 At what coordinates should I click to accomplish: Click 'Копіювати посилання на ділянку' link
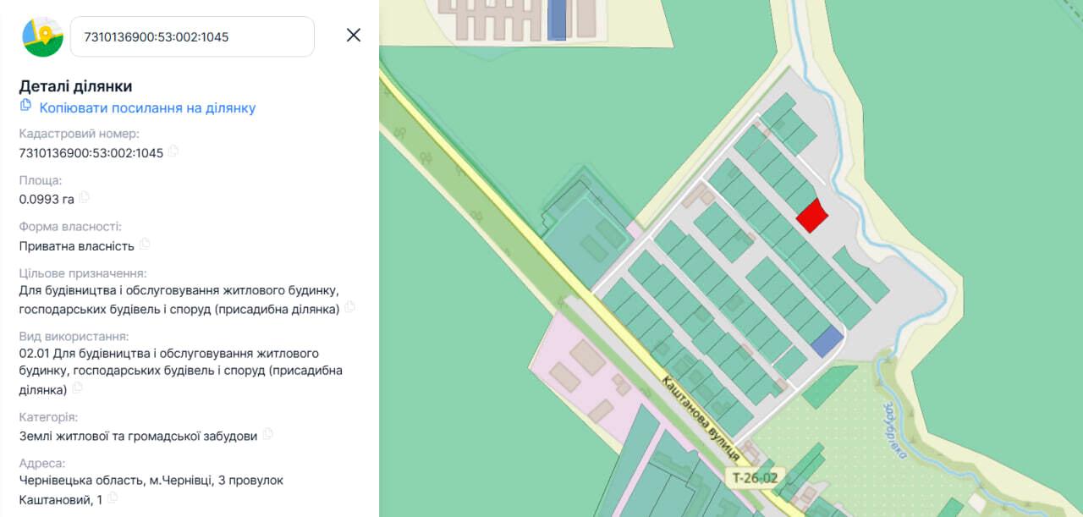tap(147, 108)
